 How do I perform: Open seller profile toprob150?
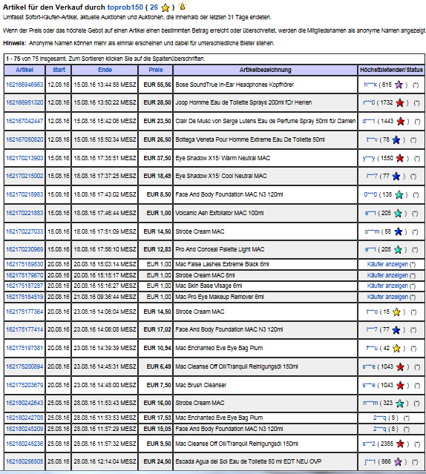[125, 7]
